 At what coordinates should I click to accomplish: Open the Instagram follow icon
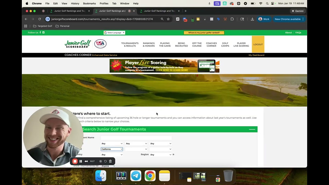tap(43, 32)
